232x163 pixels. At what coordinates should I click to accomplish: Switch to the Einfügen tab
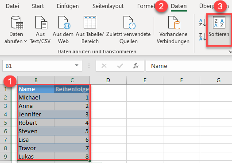coord(68,6)
